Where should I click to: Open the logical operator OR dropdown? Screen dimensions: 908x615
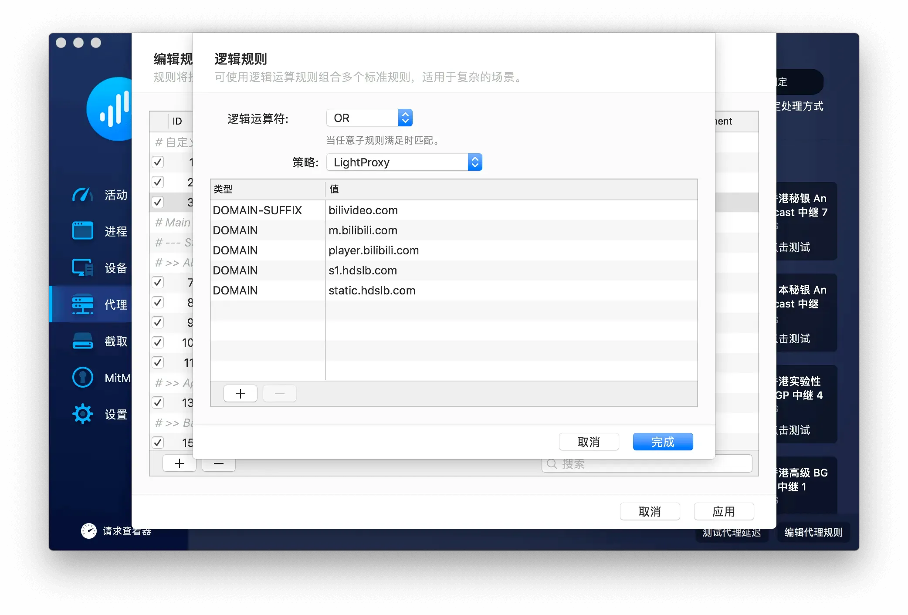click(x=369, y=118)
